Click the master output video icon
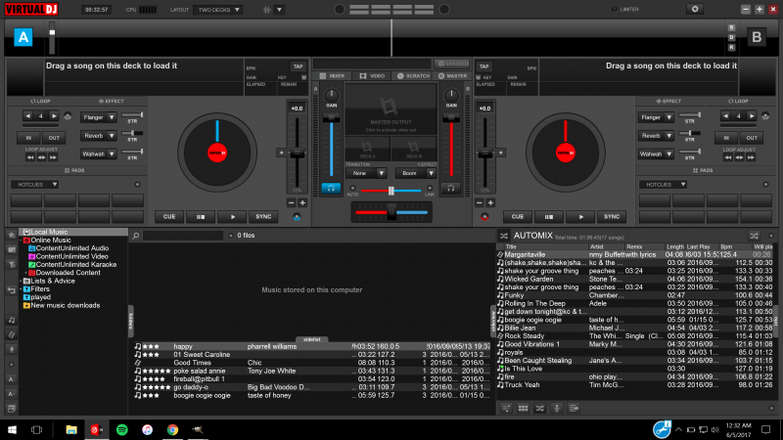Image resolution: width=783 pixels, height=440 pixels. pos(389,106)
